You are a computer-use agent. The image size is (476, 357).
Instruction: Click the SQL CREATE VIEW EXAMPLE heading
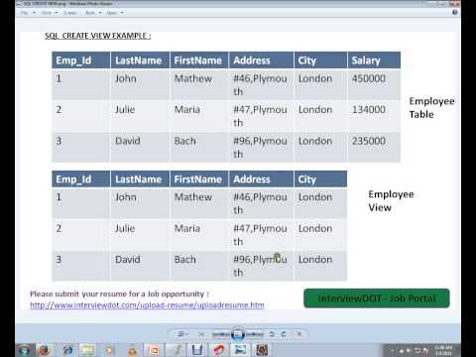point(98,36)
